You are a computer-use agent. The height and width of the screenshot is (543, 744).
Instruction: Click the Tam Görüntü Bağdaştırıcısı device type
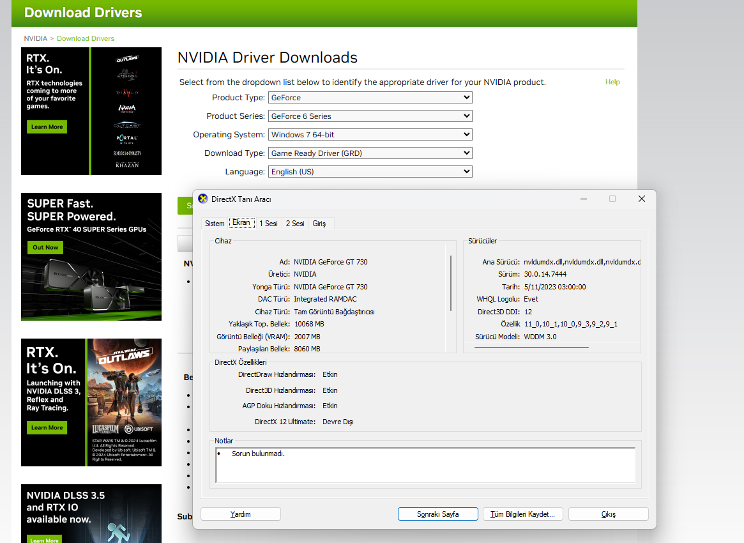[334, 312]
